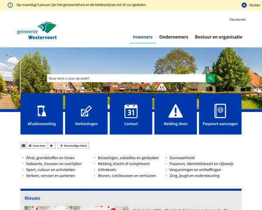This screenshot has height=210, width=262.
Task: Select the Bestuur en organisatie tab
Action: tap(219, 37)
